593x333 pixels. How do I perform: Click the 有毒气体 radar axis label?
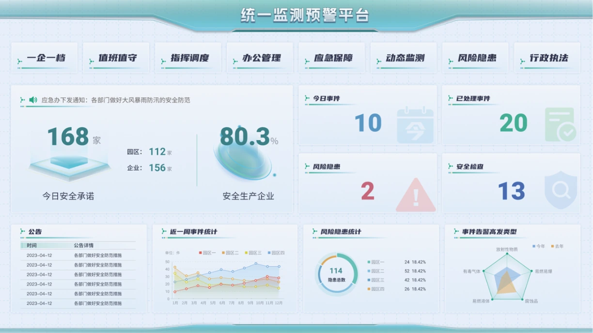pos(471,272)
